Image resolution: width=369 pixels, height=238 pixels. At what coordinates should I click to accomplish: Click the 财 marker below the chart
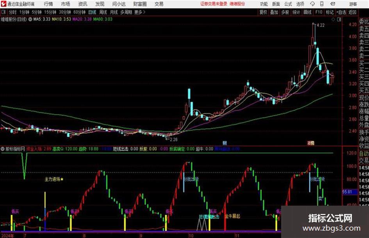(225, 143)
